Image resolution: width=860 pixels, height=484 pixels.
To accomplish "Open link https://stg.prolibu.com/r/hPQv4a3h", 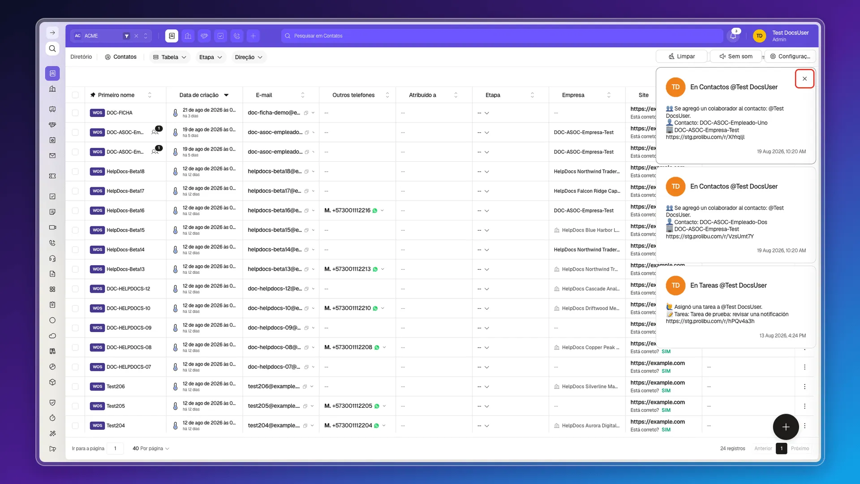I will (x=710, y=321).
